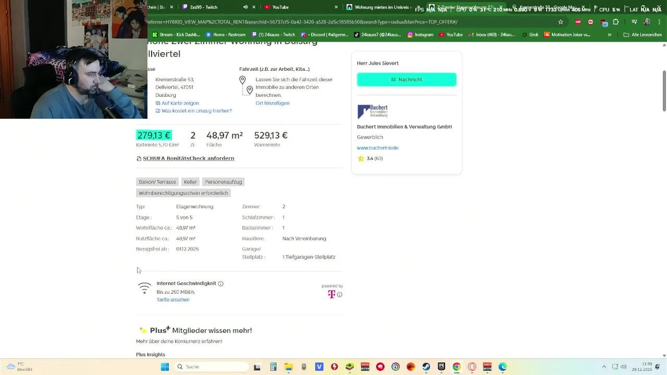This screenshot has height=375, width=667.
Task: Click the highlighted 279,13 € Kaltmiete price
Action: pos(154,135)
